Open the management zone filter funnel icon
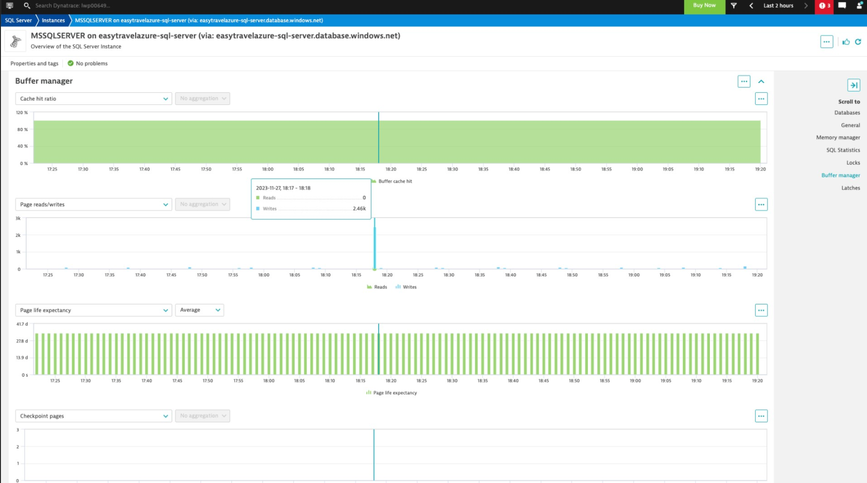The width and height of the screenshot is (867, 483). pos(733,6)
